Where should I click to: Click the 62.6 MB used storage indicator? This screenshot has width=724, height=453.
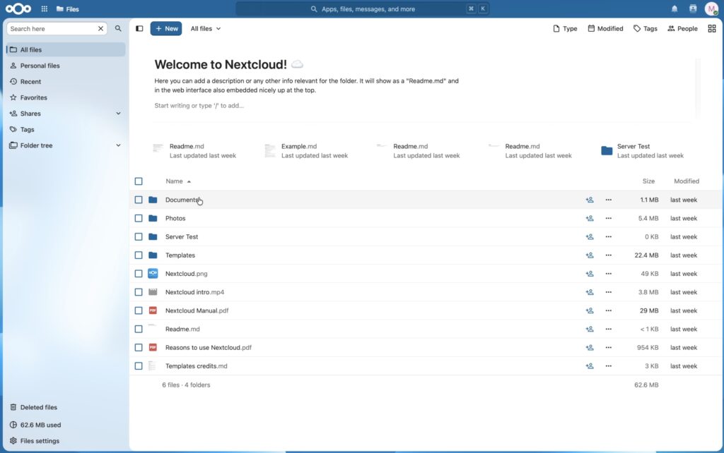(x=66, y=425)
